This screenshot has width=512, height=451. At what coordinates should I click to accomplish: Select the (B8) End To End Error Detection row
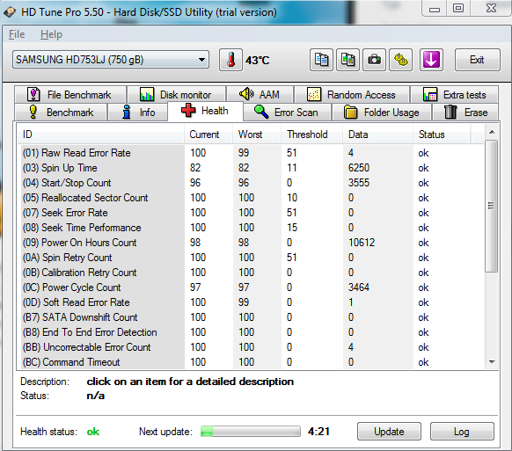pos(252,332)
